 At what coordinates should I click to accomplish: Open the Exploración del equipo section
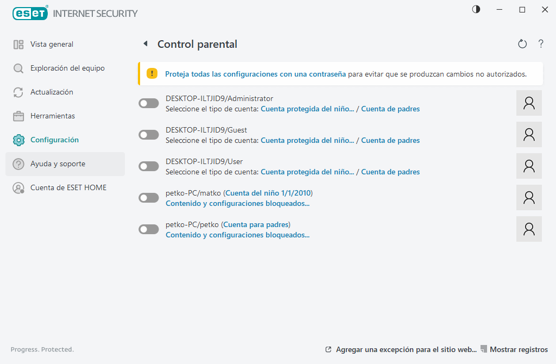point(67,68)
